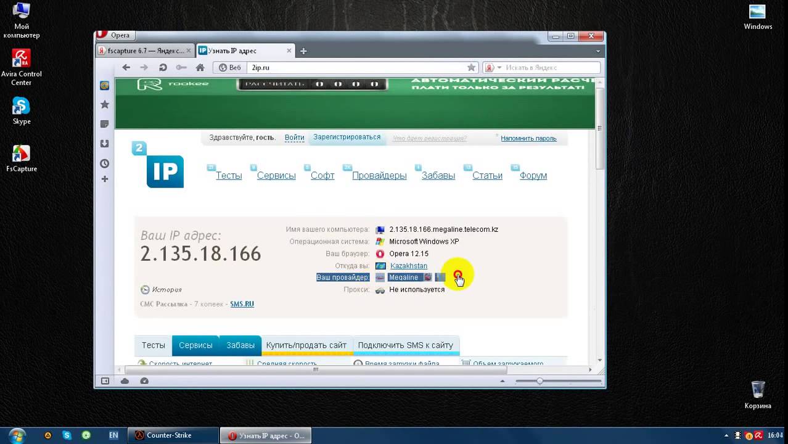The width and height of the screenshot is (788, 444).
Task: Open the zoom options arrow in status bar
Action: tap(502, 381)
